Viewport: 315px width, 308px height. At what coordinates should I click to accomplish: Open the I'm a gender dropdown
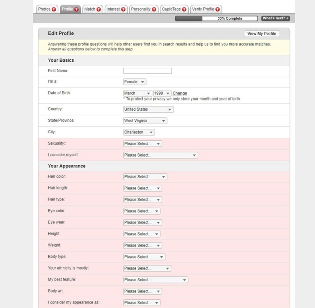tap(135, 82)
